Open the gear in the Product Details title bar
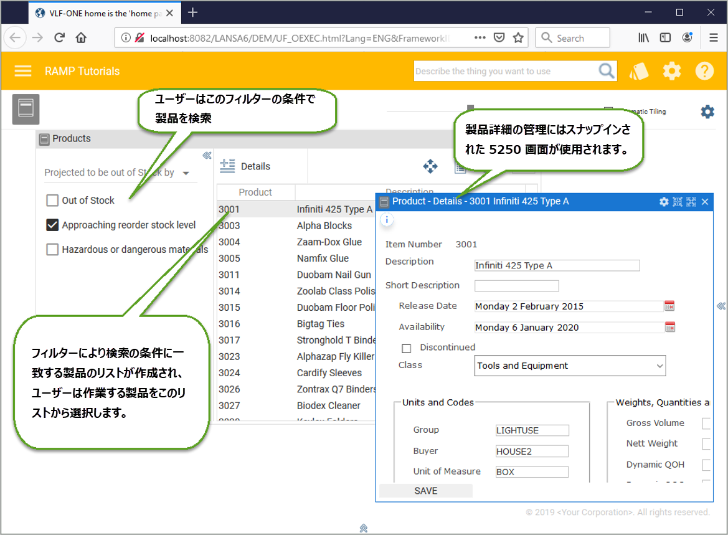This screenshot has height=535, width=728. point(664,202)
